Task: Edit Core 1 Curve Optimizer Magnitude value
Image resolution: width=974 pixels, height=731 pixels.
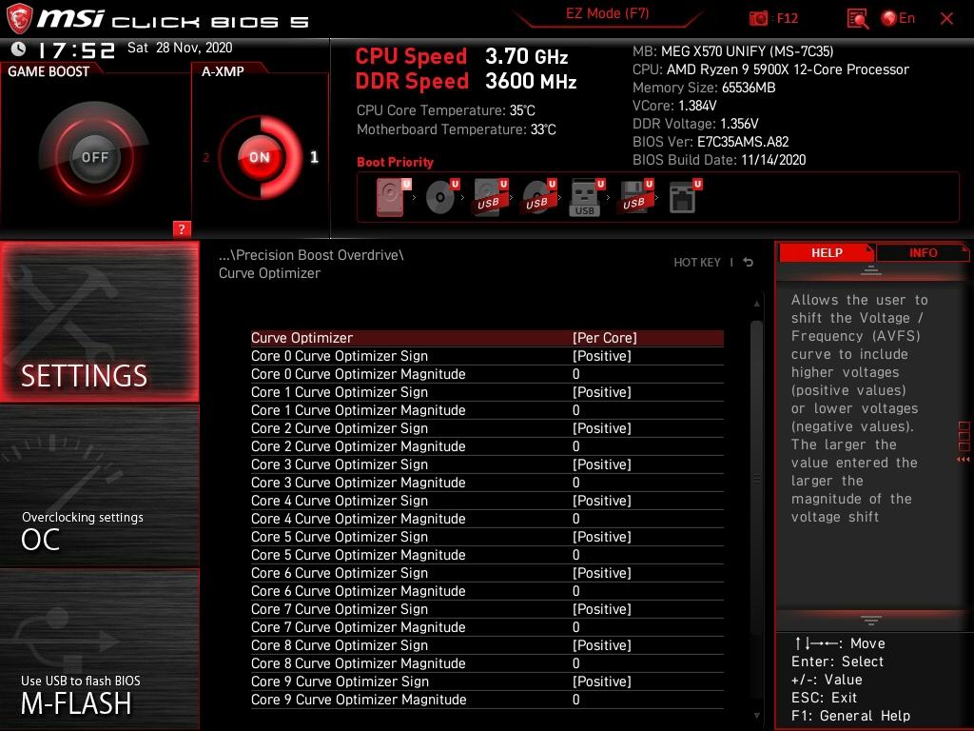Action: tap(575, 410)
